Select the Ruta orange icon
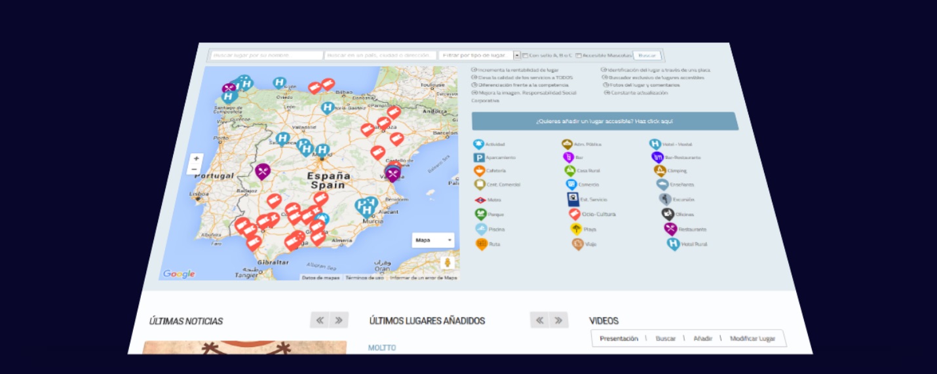 pyautogui.click(x=482, y=244)
